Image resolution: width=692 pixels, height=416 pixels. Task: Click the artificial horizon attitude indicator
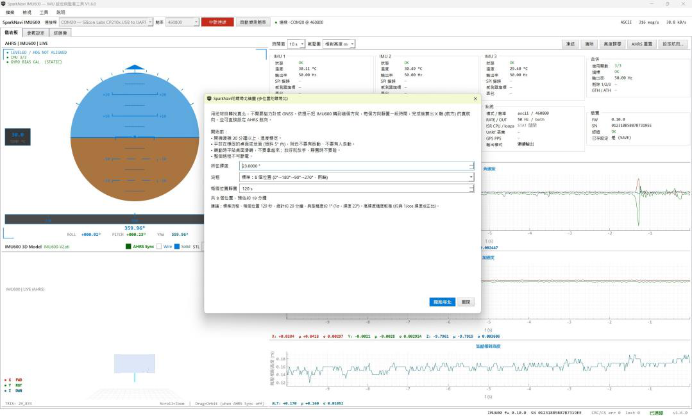point(135,137)
